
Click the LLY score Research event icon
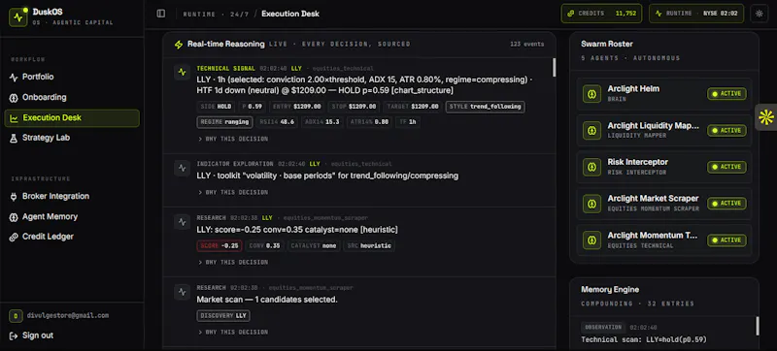(182, 221)
